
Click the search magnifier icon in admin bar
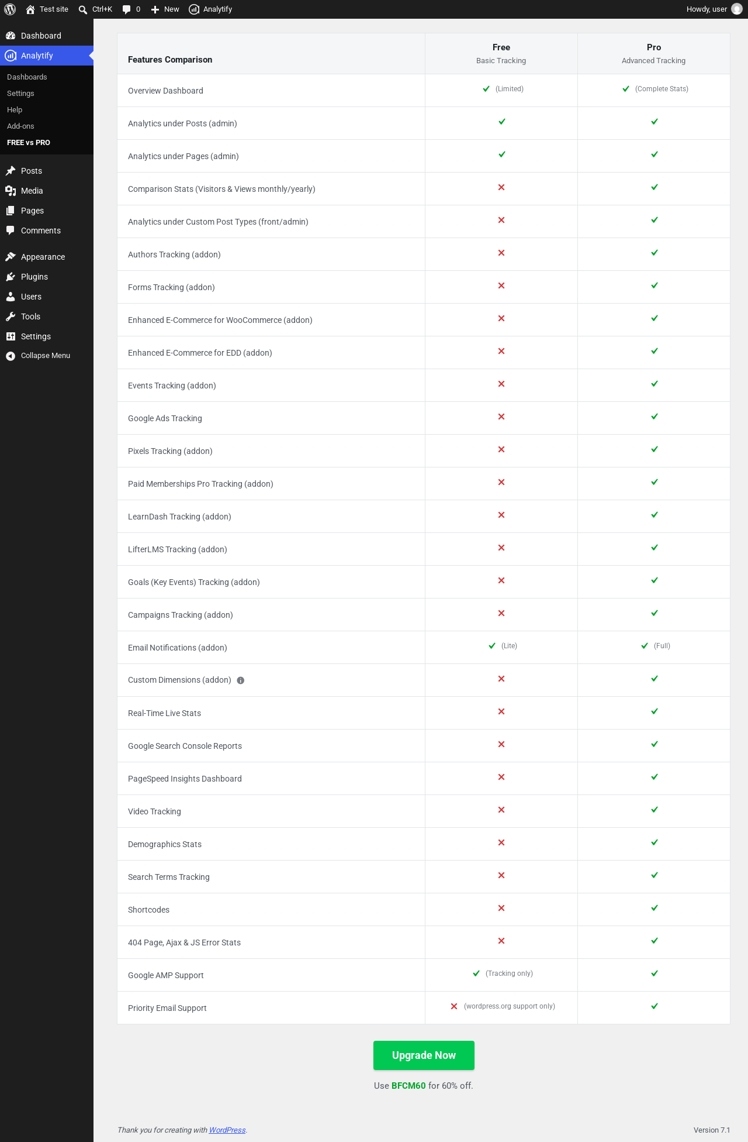point(83,9)
